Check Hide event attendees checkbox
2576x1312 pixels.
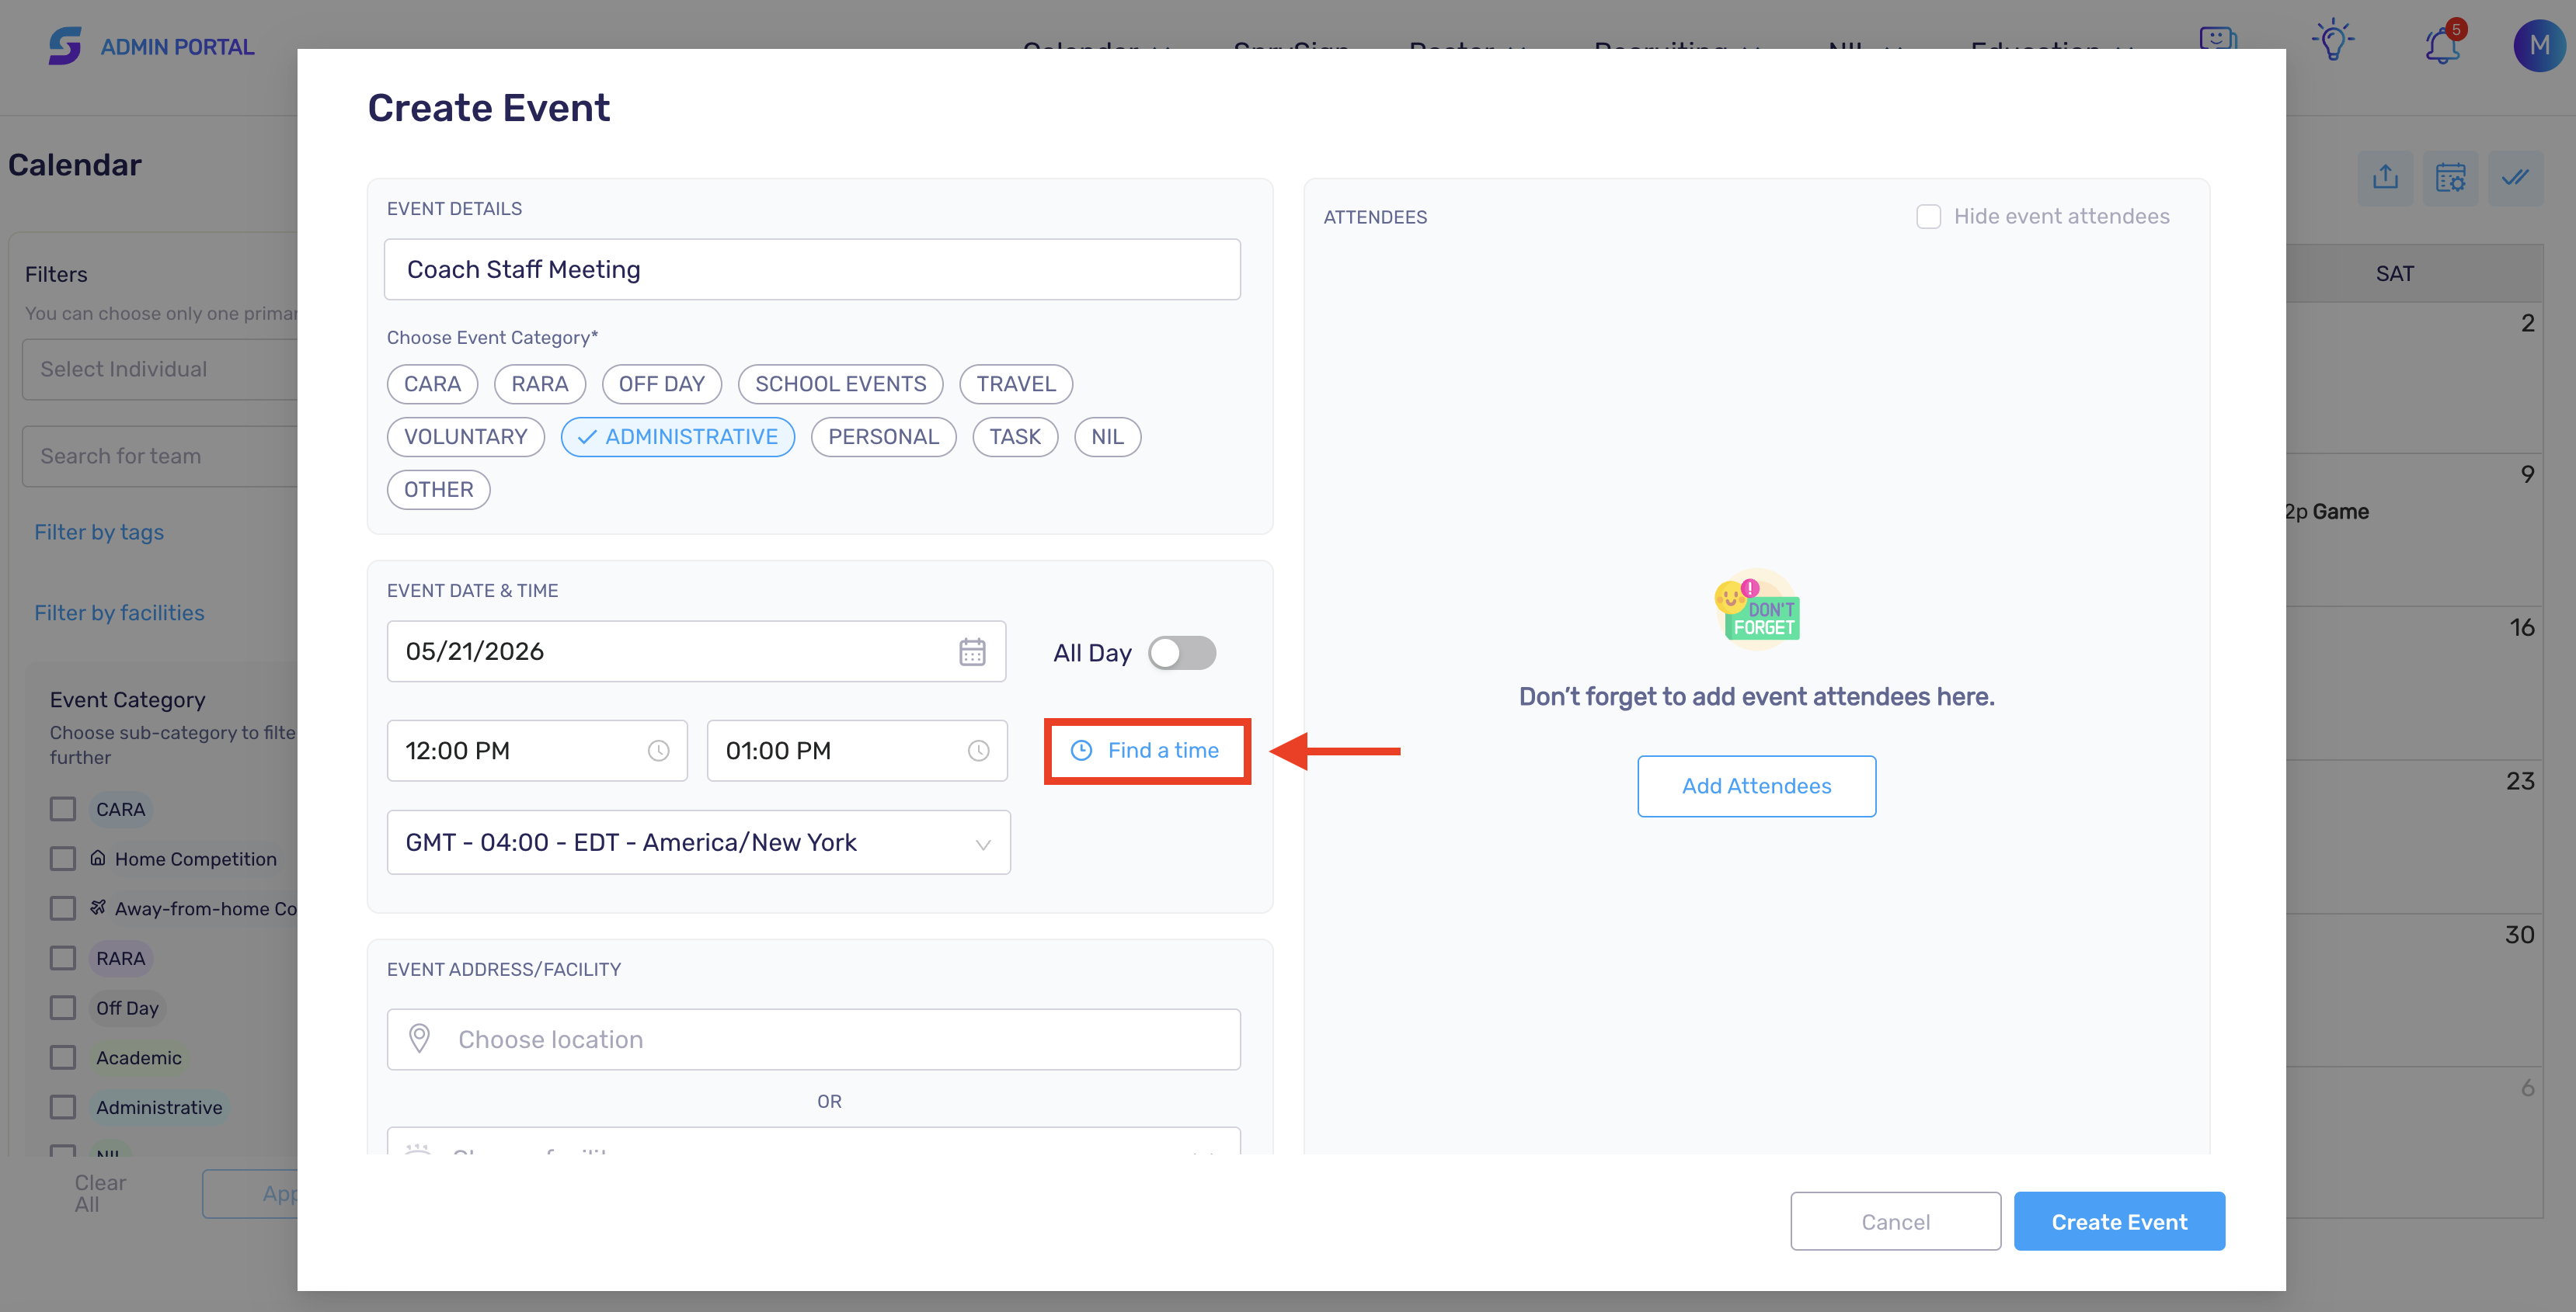[x=1928, y=216]
